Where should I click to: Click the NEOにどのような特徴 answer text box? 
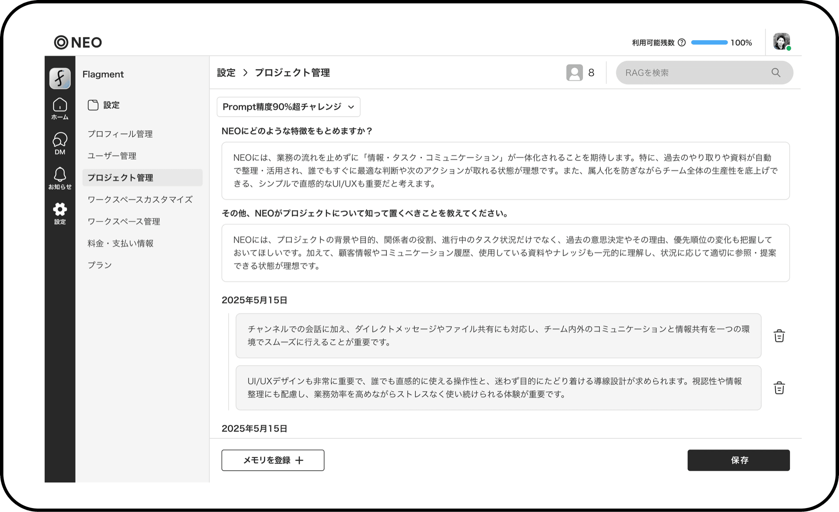tap(506, 171)
